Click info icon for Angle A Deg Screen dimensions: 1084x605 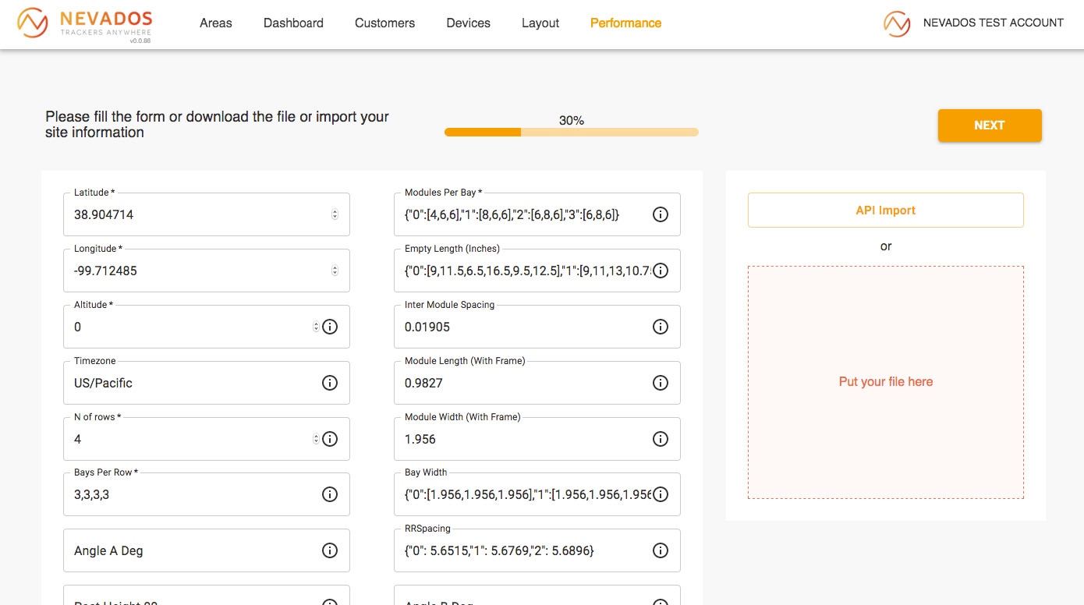click(x=330, y=550)
